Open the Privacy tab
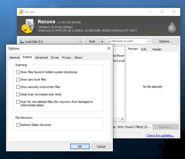Viewport: 185px width, 159px height. pos(66,58)
